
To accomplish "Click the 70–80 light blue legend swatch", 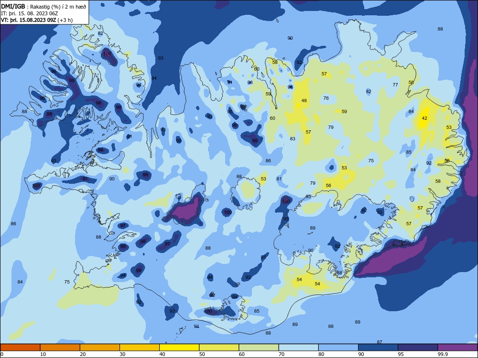I will pyautogui.click(x=298, y=347).
